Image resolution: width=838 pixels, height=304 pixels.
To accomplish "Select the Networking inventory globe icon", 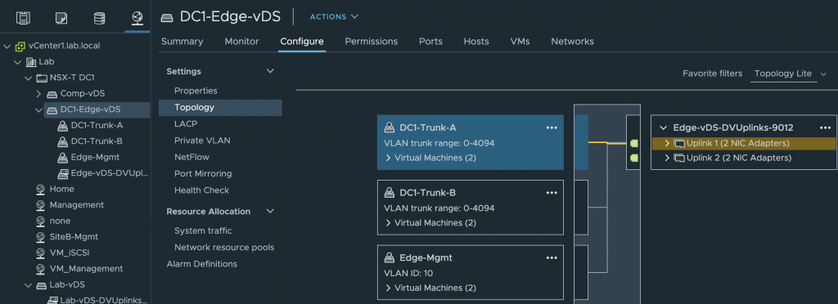I will tap(137, 18).
